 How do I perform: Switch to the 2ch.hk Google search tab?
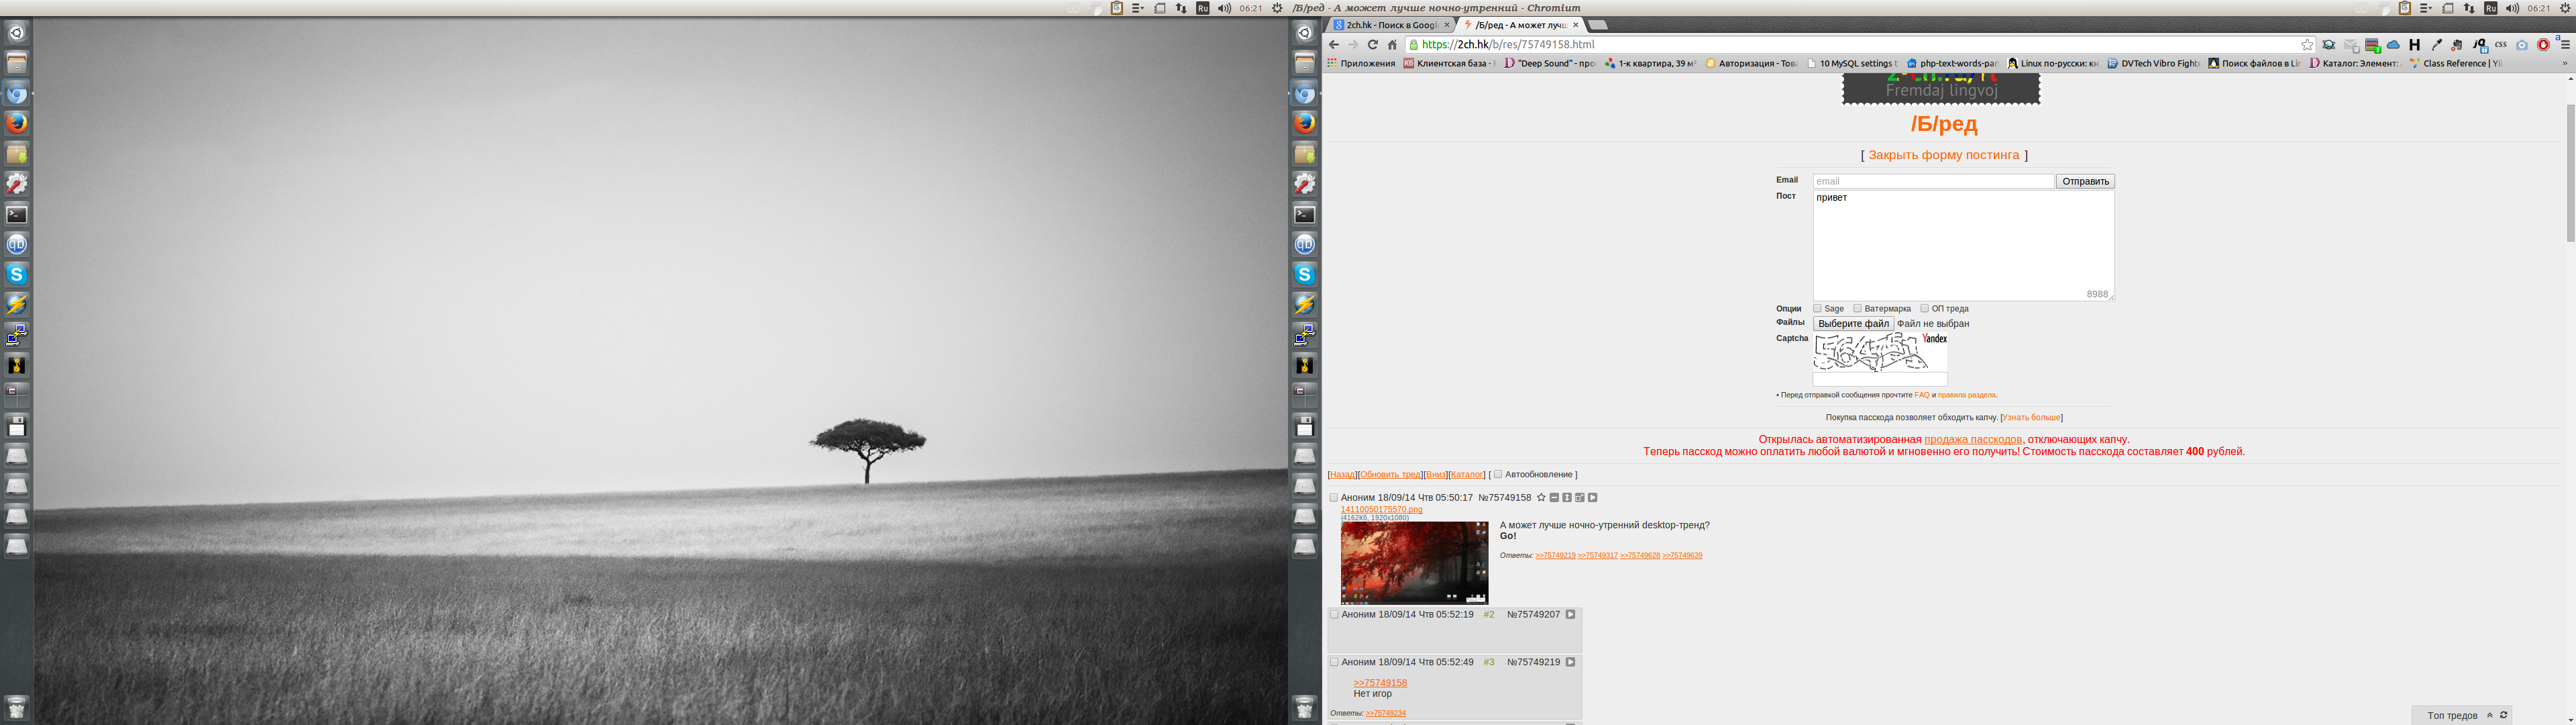[x=1390, y=25]
